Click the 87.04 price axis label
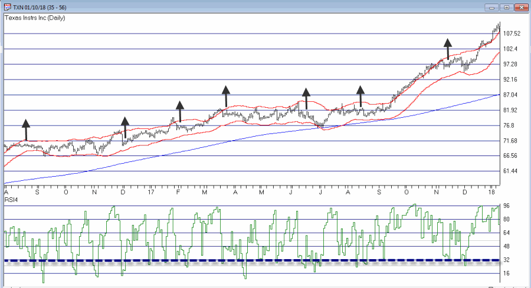The height and width of the screenshot is (288, 531). click(x=510, y=95)
